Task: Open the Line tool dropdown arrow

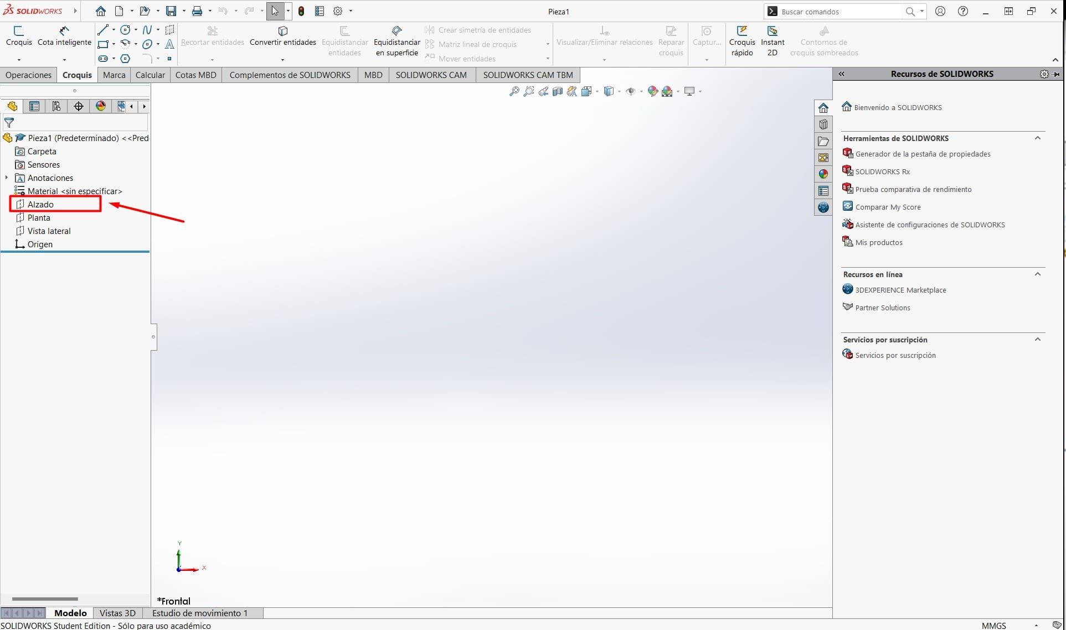Action: [x=114, y=30]
